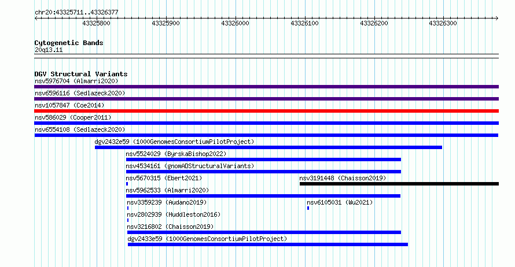
Task: Open the nsv5524029 (ByrskaBishop2022) label
Action: pyautogui.click(x=176, y=154)
